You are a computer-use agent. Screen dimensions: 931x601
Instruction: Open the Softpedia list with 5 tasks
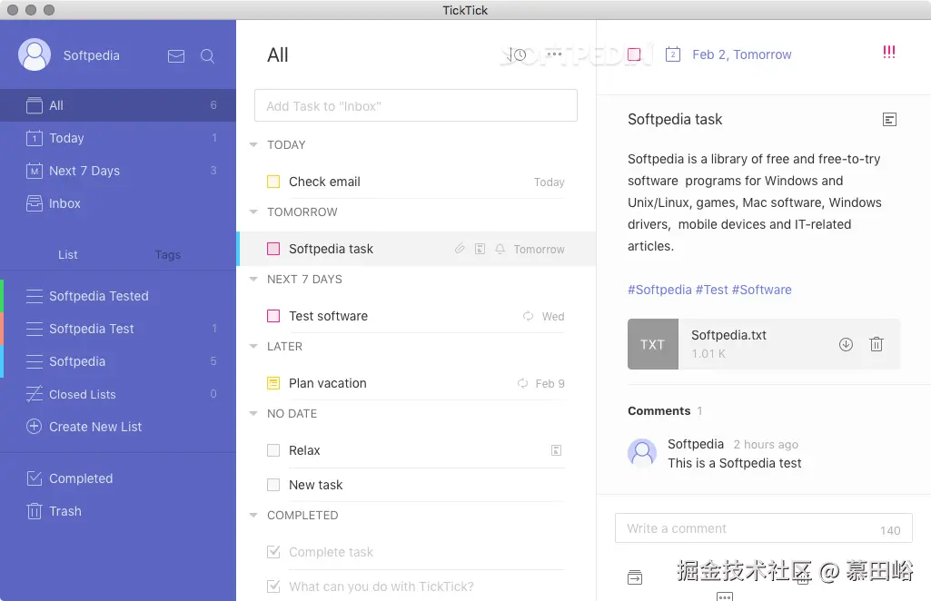tap(118, 361)
